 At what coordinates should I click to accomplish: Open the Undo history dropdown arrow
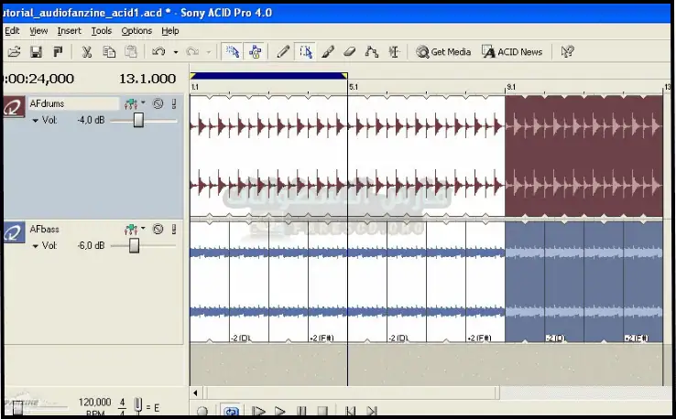pos(174,52)
